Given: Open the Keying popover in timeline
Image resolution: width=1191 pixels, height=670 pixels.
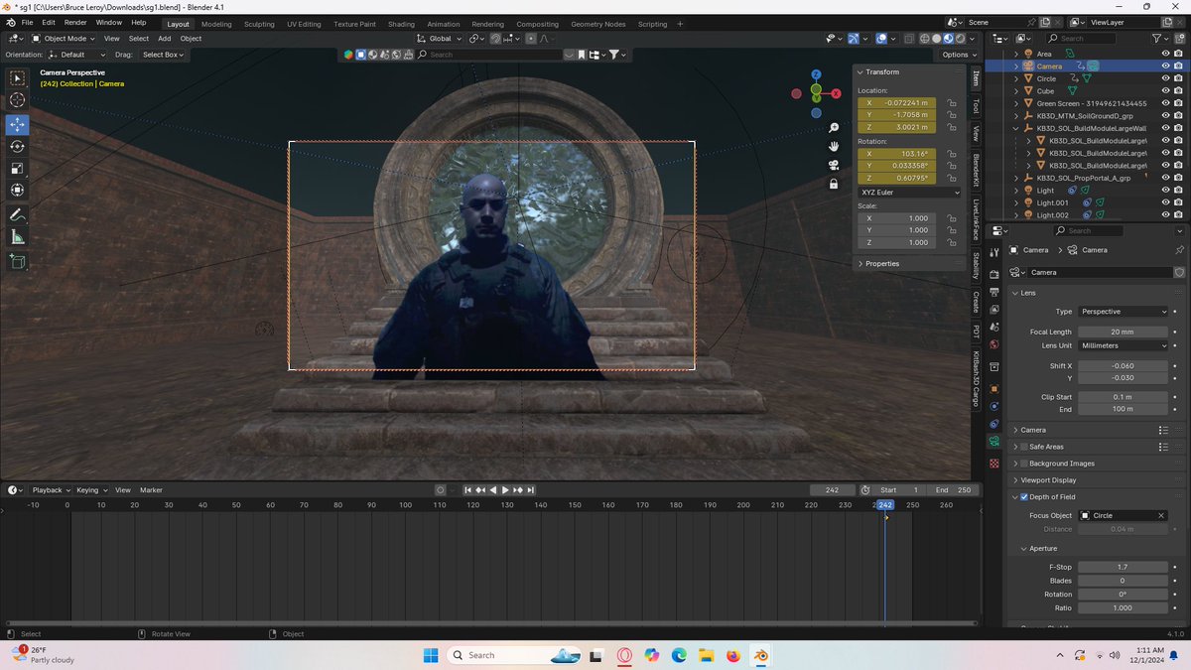Looking at the screenshot, I should tap(90, 490).
